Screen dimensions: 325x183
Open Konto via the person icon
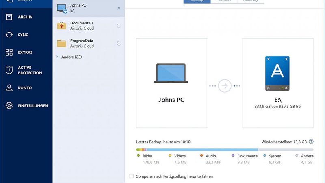point(9,88)
